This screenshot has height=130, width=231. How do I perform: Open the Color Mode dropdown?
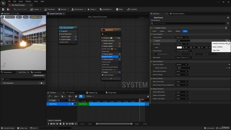(x=182, y=44)
